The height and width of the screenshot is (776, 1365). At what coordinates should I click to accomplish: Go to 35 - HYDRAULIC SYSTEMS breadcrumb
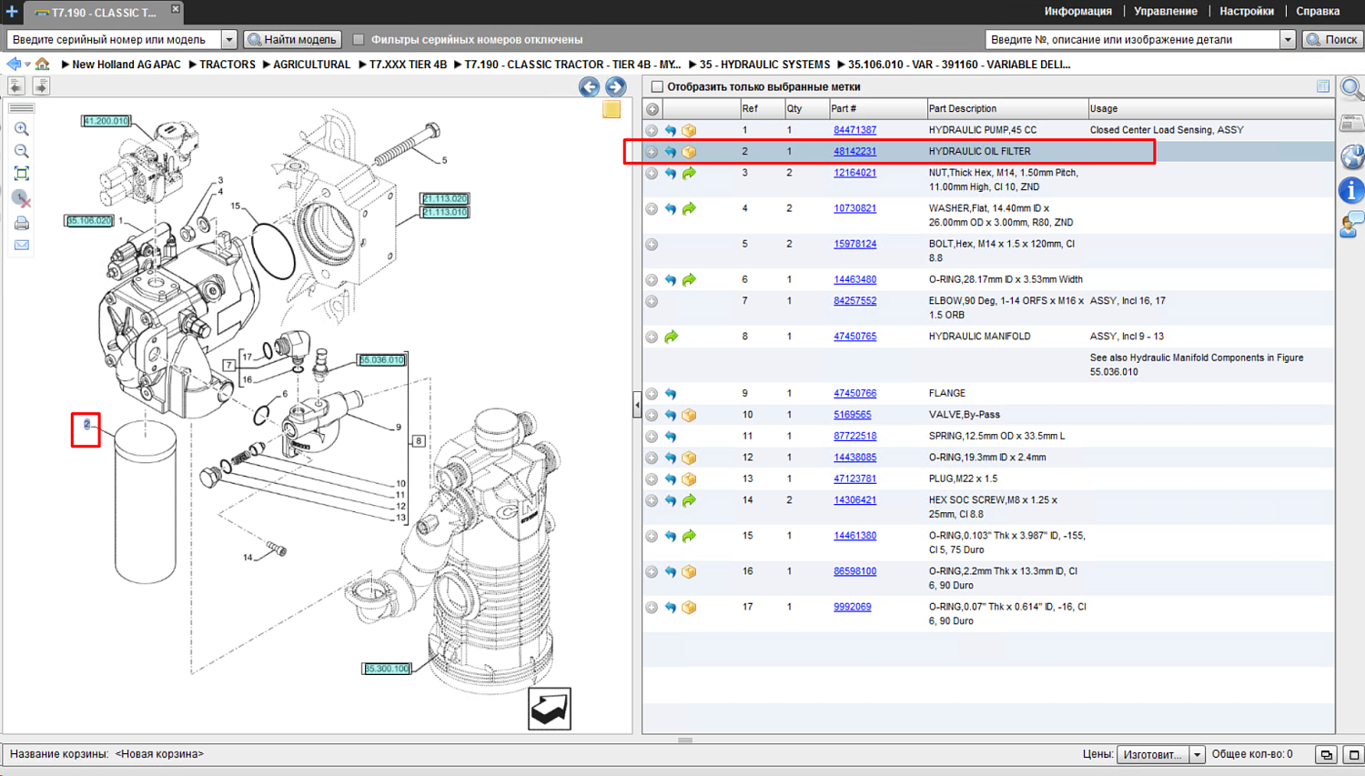tap(764, 65)
